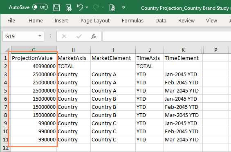Screen dimensions: 231x152
Task: Click the TOTAL cell in MarketAxis column
Action: click(74, 66)
